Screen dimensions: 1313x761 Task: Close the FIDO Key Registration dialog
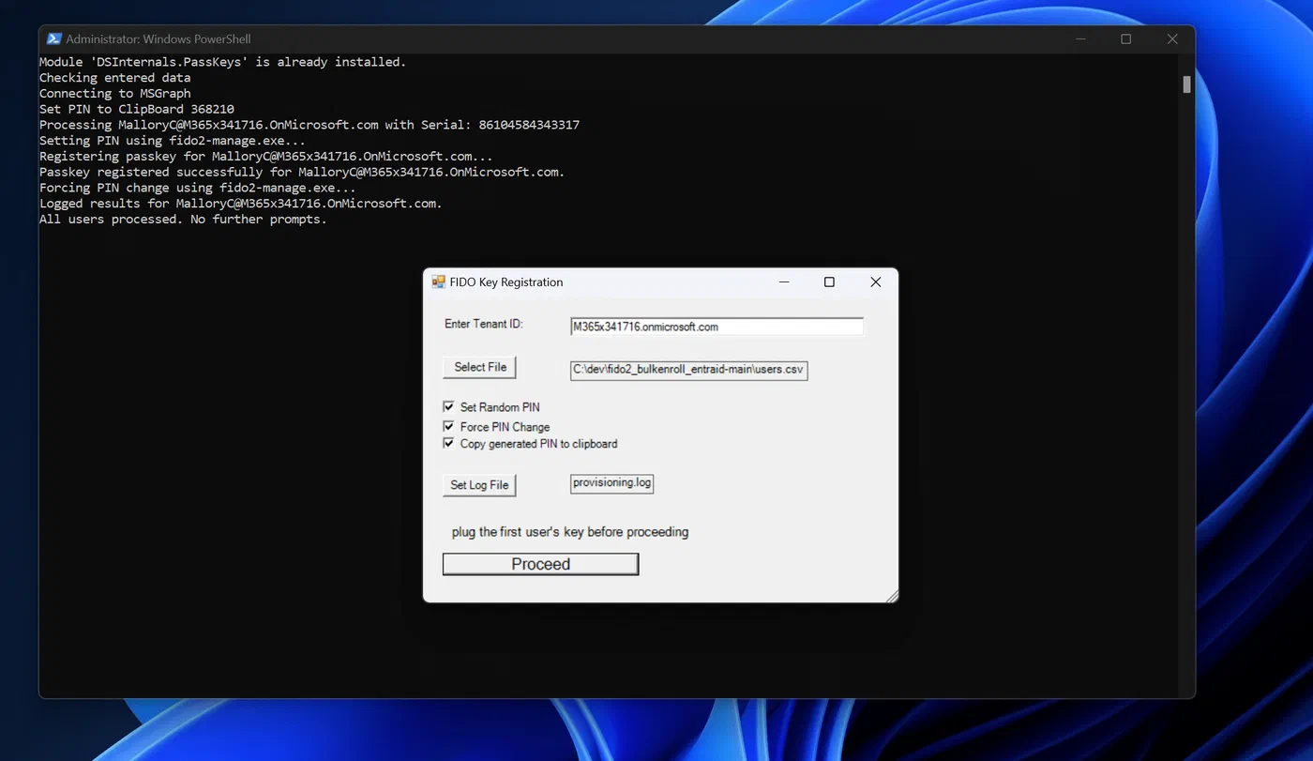[x=875, y=282]
